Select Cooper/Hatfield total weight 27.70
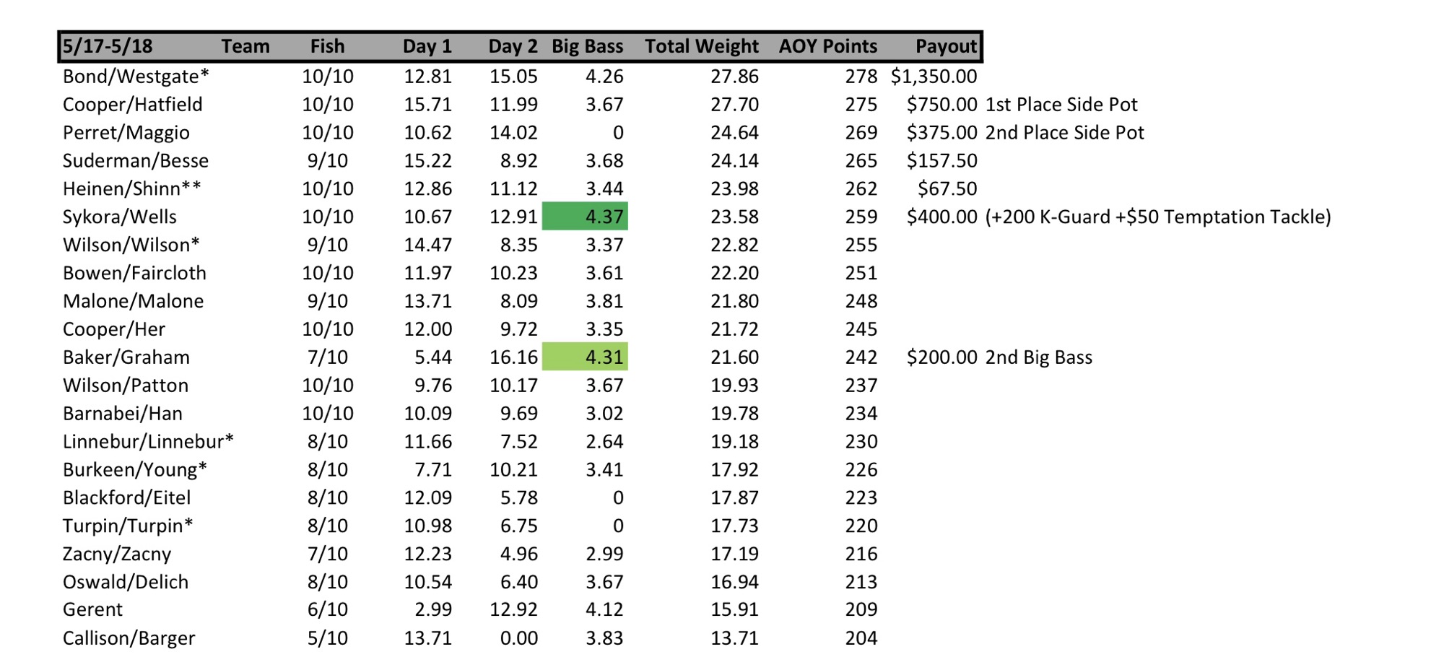This screenshot has width=1444, height=670. pyautogui.click(x=734, y=105)
